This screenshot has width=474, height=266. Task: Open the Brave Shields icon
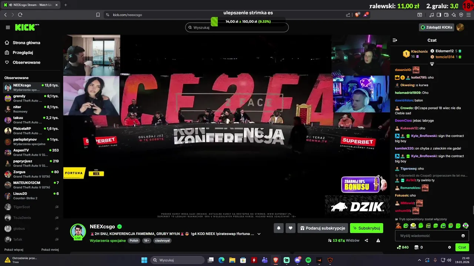[x=357, y=15]
